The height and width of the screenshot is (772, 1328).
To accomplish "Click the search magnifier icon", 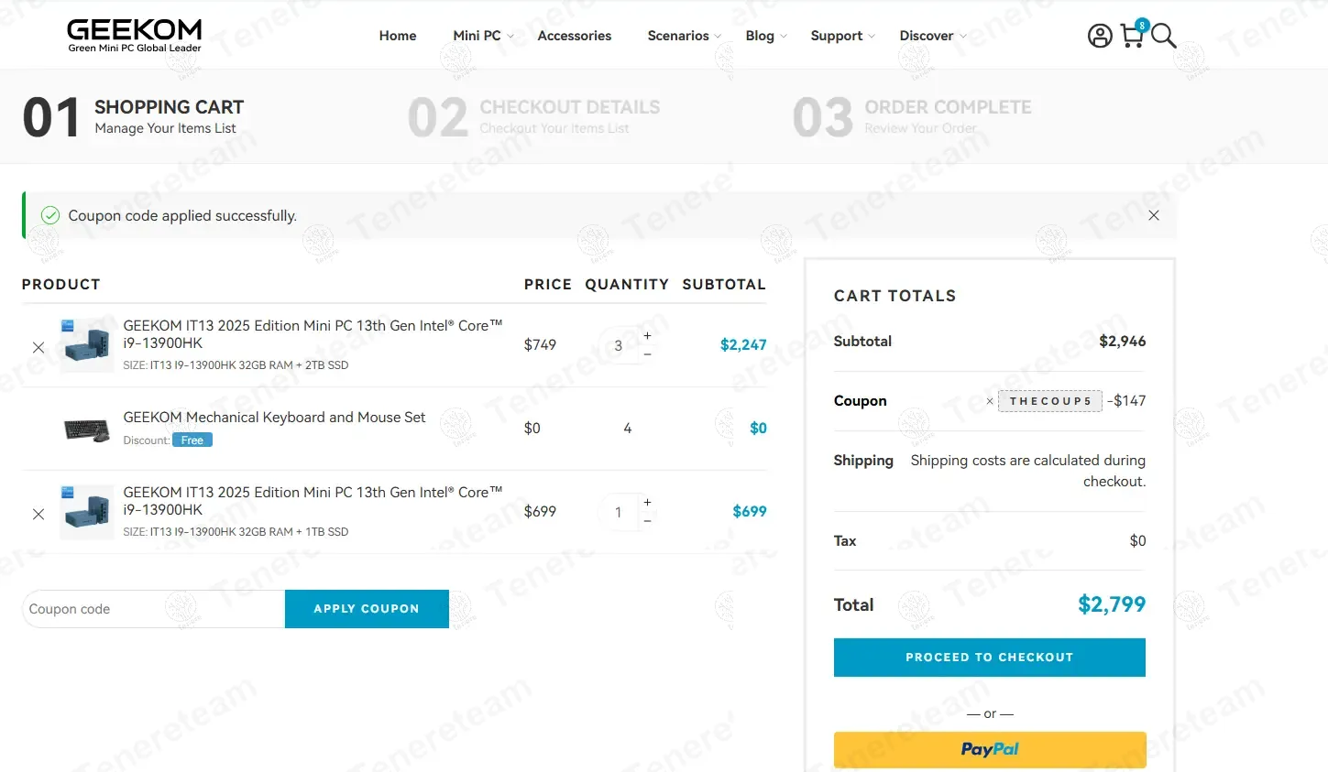I will (x=1163, y=36).
